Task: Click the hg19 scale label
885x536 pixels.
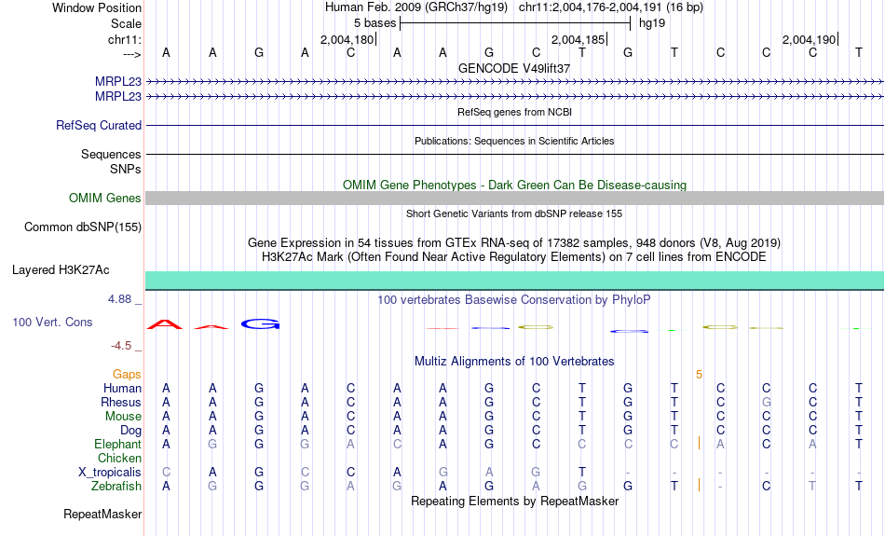Action: click(x=652, y=23)
